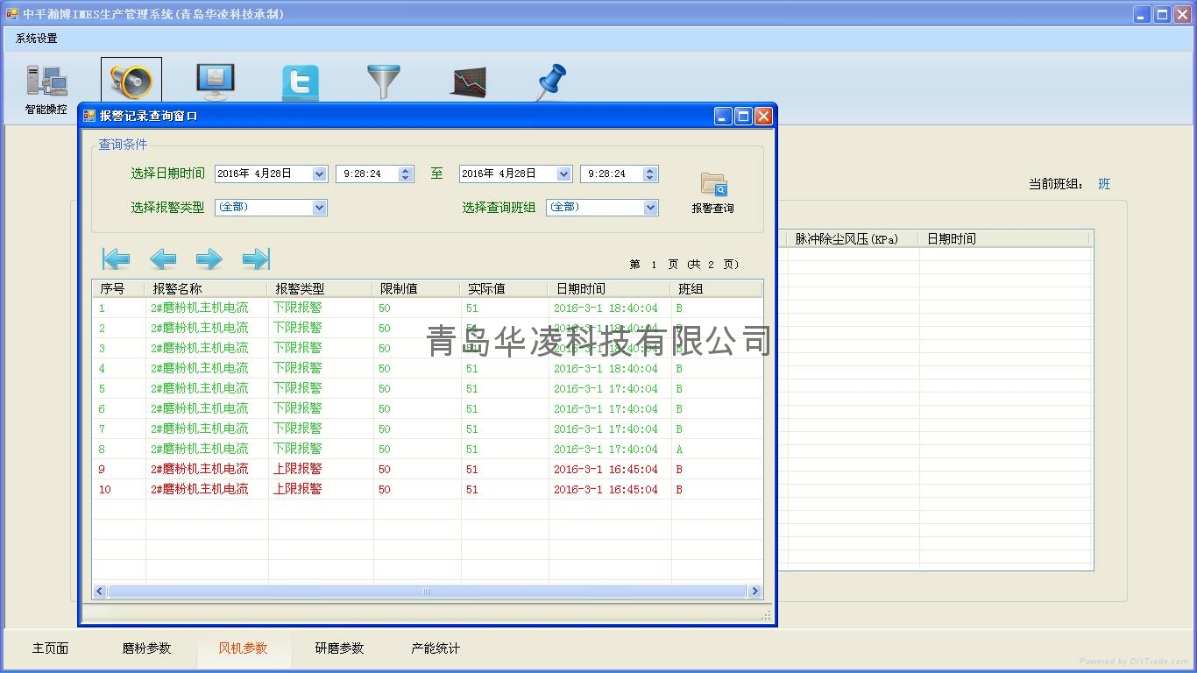
Task: Click the 报警记录查询窗口 title bar icon
Action: click(x=89, y=116)
